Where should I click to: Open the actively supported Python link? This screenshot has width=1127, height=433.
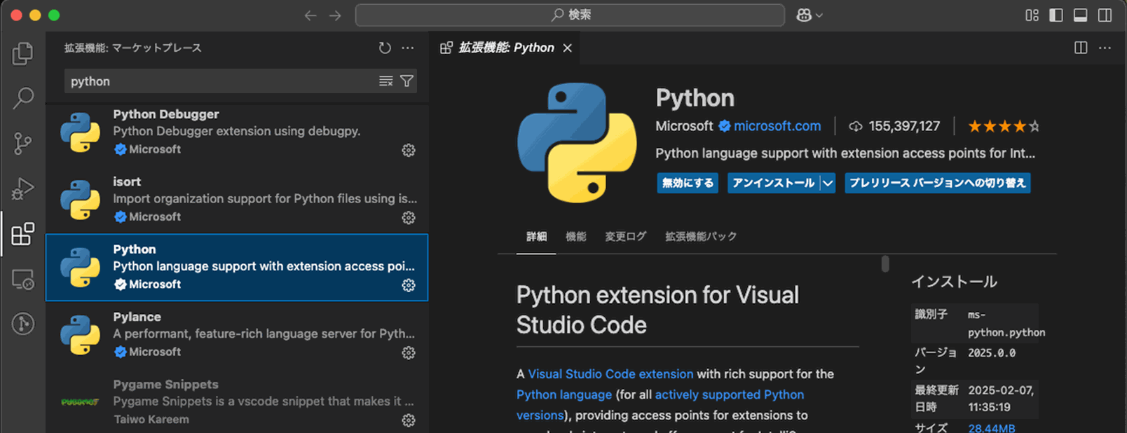(730, 394)
